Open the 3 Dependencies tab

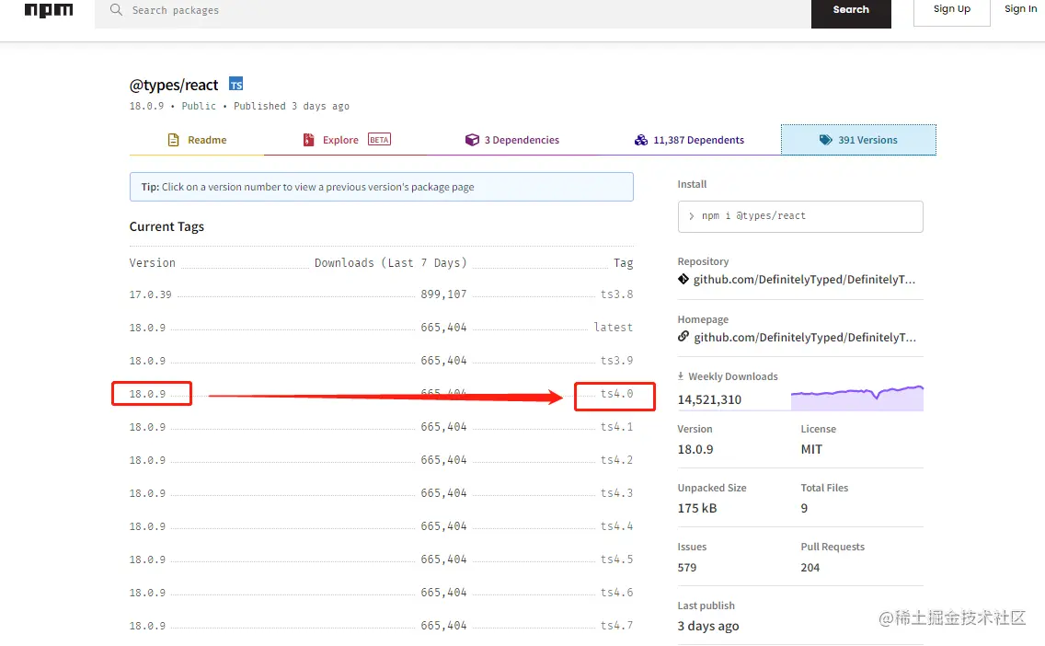tap(511, 140)
